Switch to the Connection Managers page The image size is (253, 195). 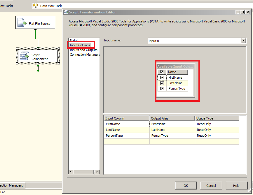(x=84, y=55)
